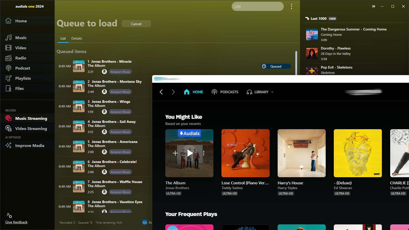
Task: Click the Recorded: 0 status text
Action: [67, 223]
